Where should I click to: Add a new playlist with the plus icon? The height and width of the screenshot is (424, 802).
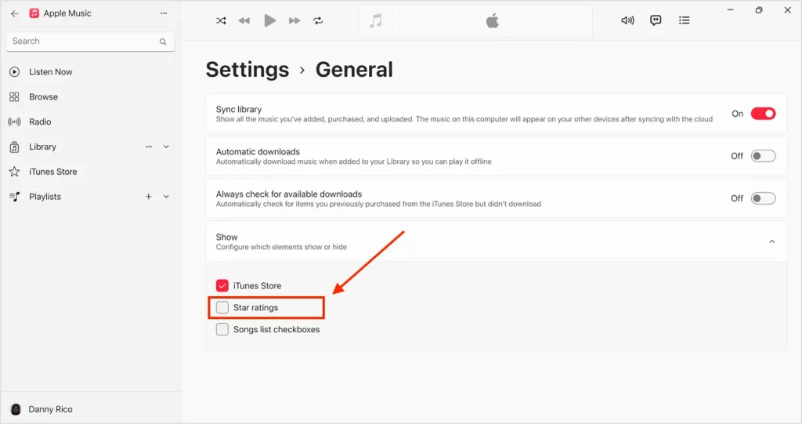click(148, 196)
